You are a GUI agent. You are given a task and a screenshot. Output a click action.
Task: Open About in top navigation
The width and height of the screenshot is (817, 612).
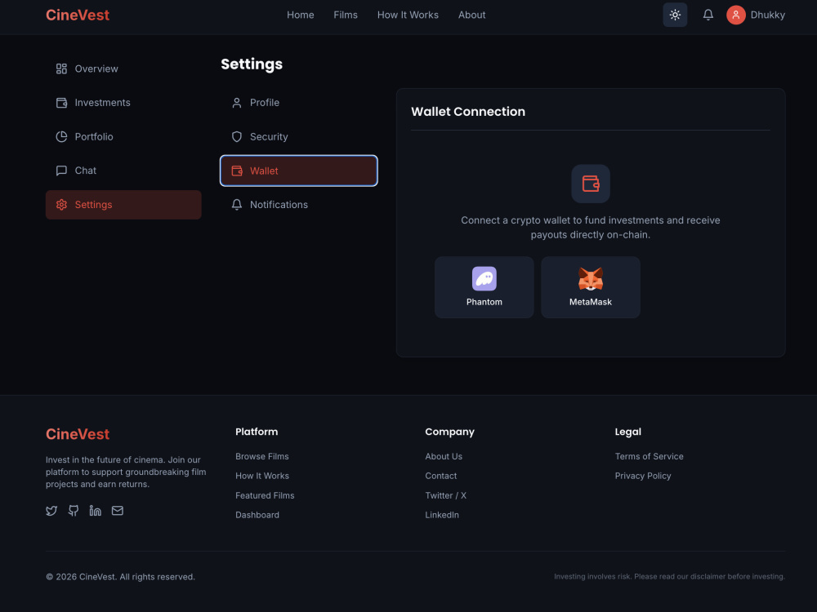[471, 15]
